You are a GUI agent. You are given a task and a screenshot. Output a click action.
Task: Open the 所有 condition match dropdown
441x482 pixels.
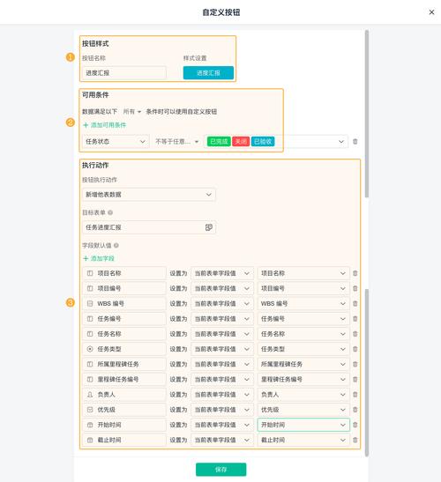[132, 112]
